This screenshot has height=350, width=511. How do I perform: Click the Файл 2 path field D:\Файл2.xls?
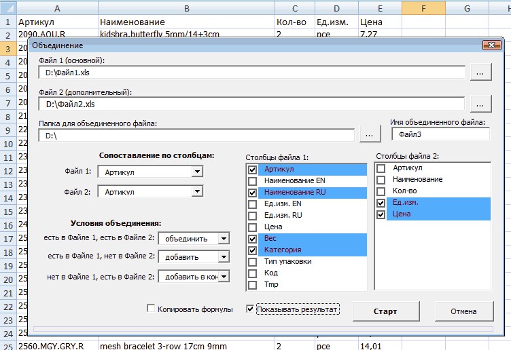(251, 104)
